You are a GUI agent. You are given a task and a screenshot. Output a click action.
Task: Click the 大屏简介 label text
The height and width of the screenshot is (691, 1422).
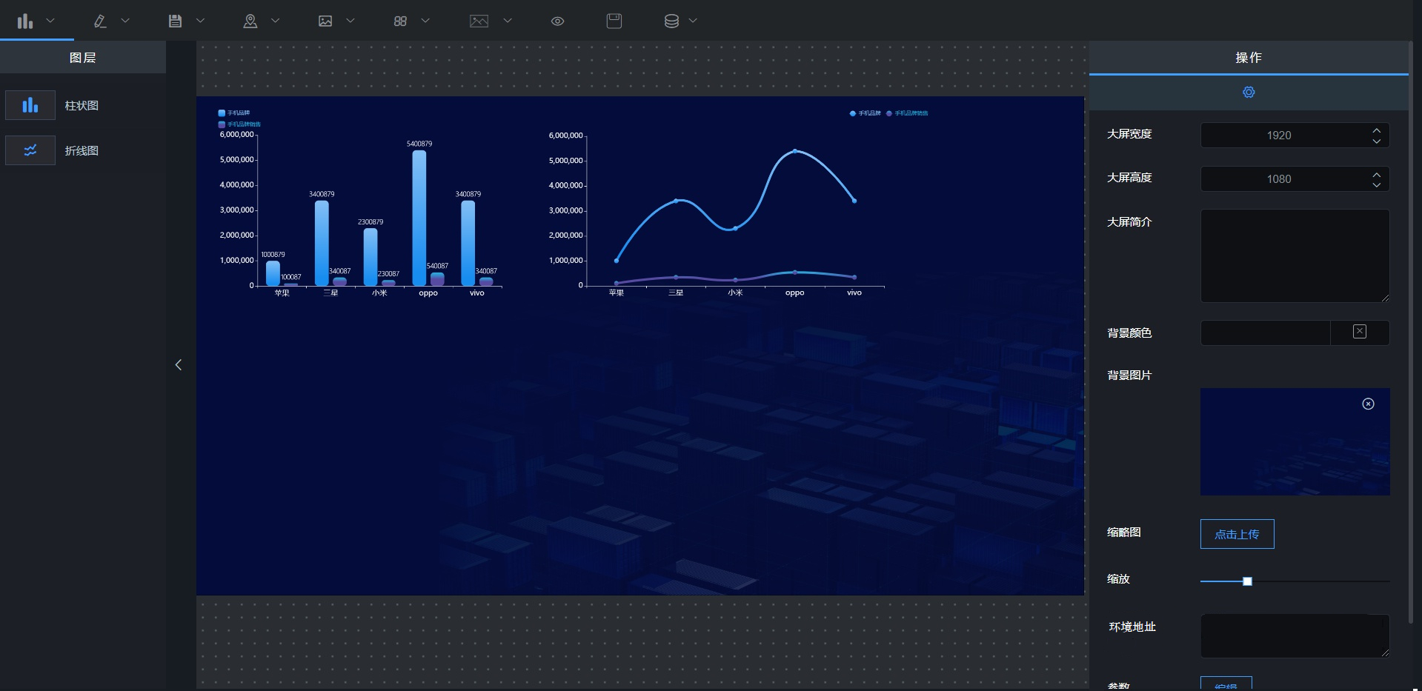click(x=1129, y=221)
